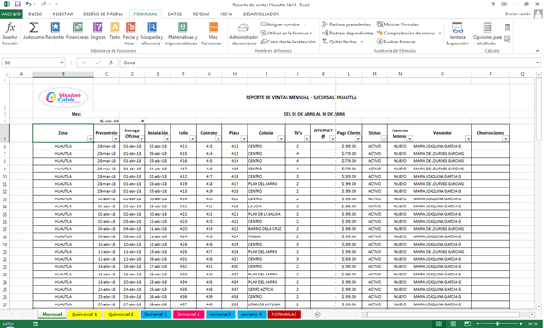
Task: Click formula bar insert function fx button
Action: pyautogui.click(x=111, y=63)
